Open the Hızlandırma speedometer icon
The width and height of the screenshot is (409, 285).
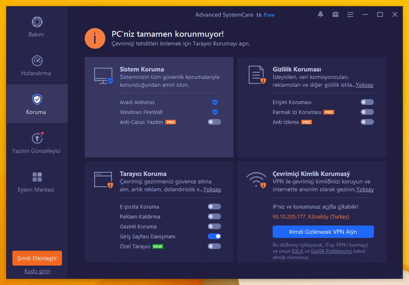coord(37,61)
